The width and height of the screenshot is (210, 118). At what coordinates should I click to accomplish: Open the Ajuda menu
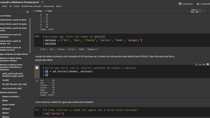59,6
